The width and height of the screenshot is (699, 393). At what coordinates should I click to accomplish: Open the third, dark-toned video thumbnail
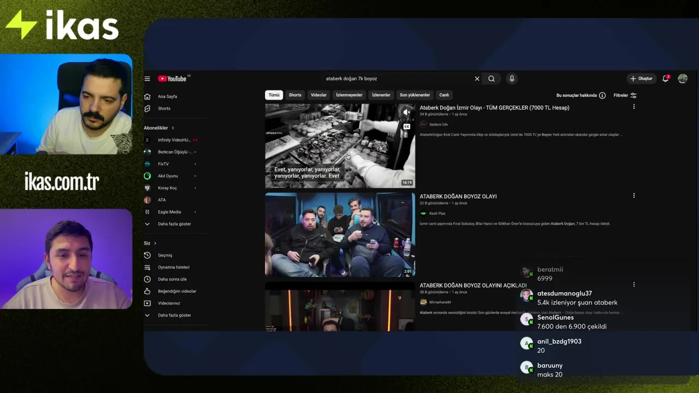tap(340, 307)
